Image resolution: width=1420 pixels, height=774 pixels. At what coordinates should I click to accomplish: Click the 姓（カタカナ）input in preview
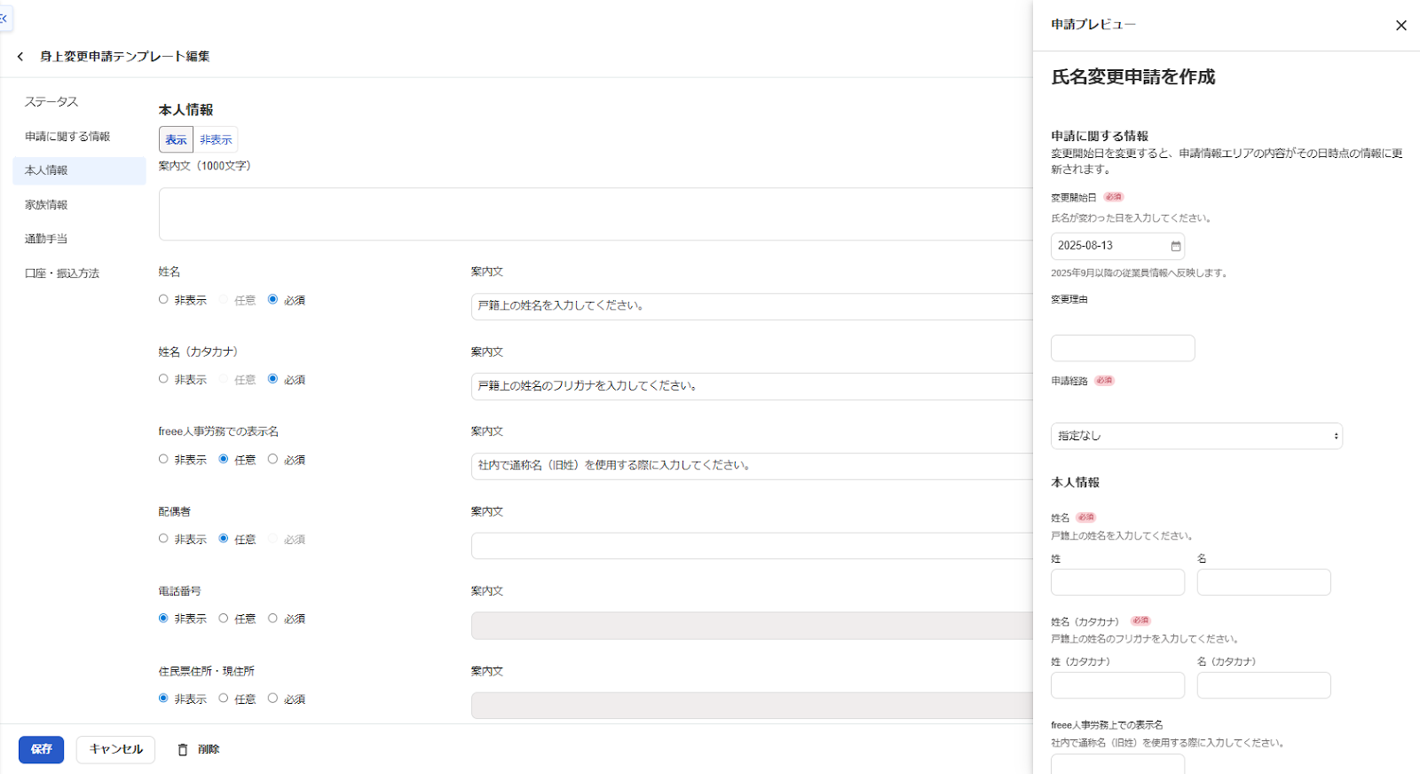[x=1117, y=685]
